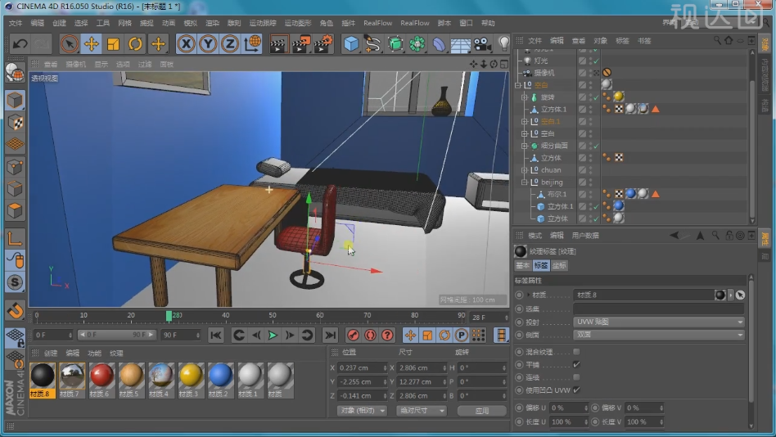Select Polygons mode in left toolbar
Screen dimensions: 776x437
[15, 211]
